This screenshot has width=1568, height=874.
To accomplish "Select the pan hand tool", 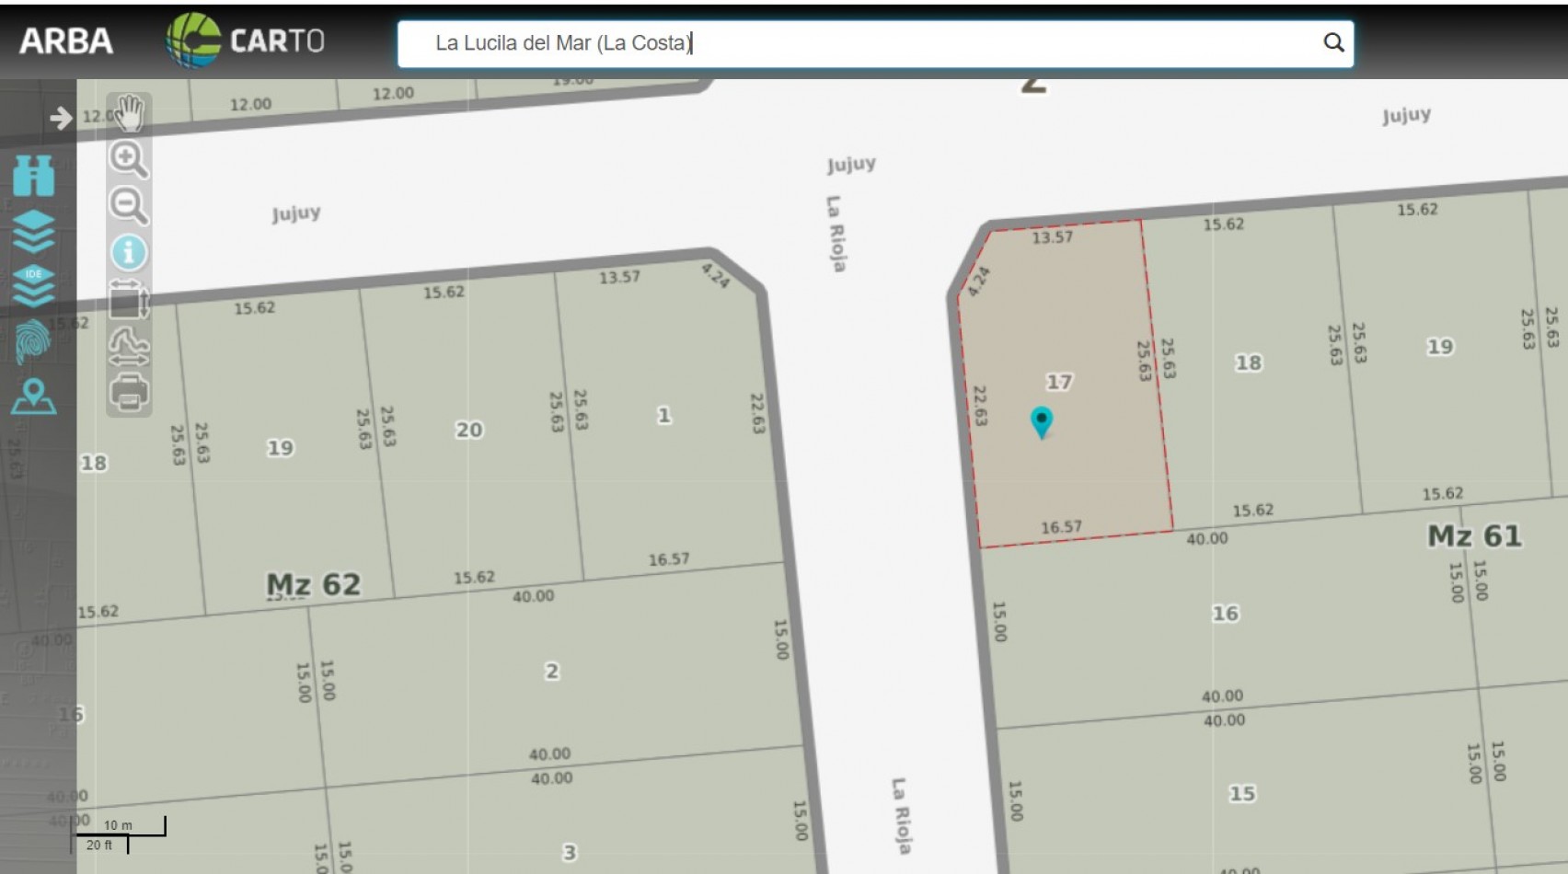I will pos(129,112).
